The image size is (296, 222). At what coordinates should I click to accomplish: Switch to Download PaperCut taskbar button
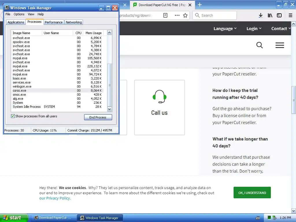coord(53,218)
